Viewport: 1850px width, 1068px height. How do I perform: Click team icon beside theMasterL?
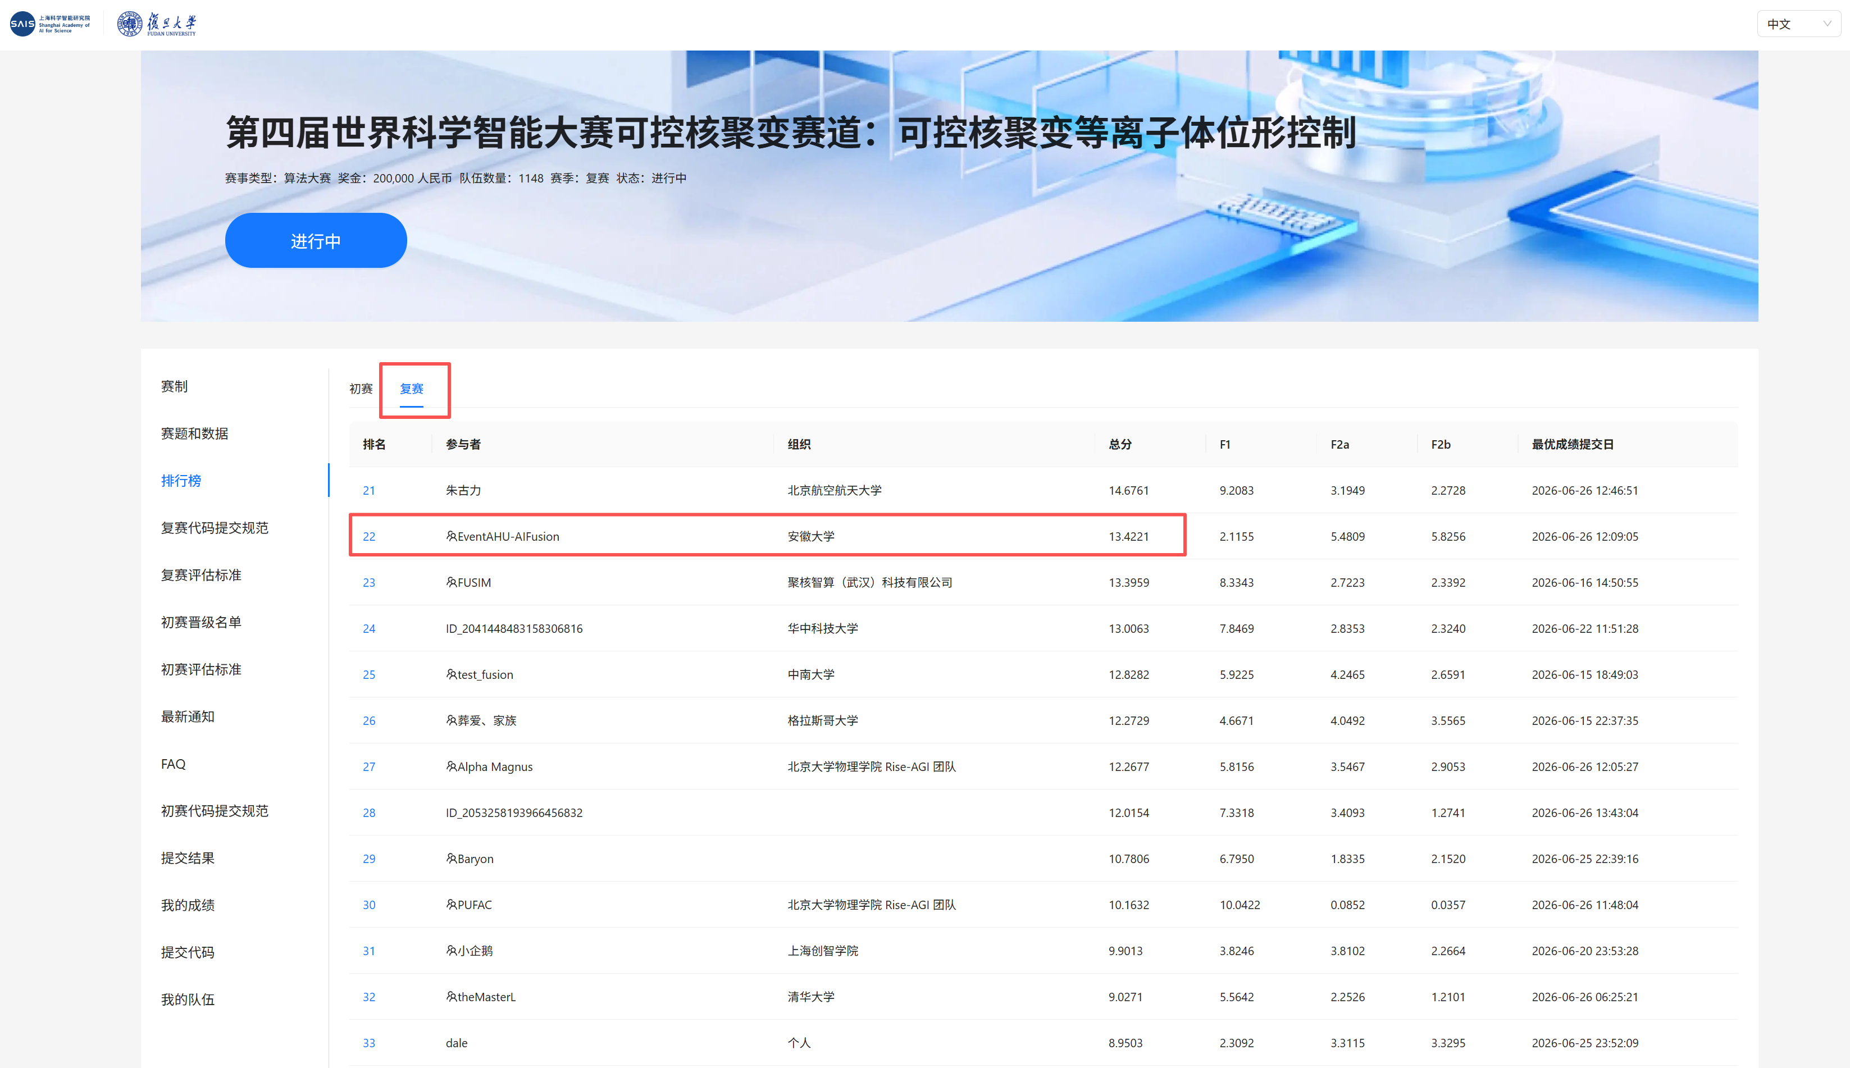click(x=451, y=997)
